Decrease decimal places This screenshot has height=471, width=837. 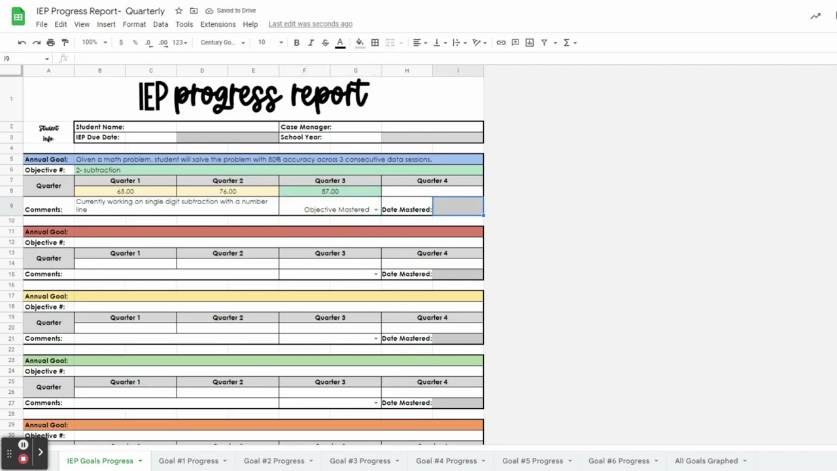click(148, 43)
